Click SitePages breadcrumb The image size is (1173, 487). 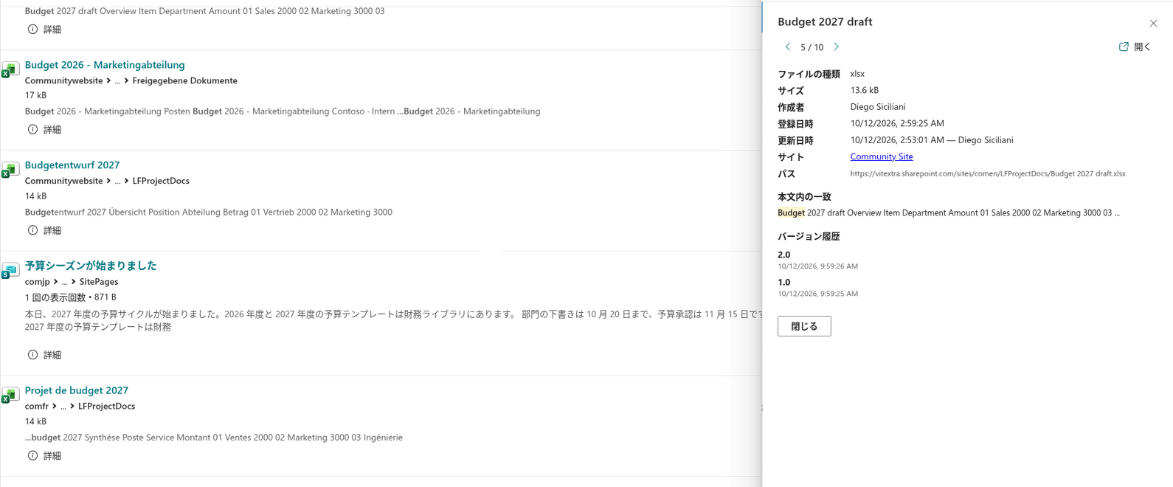pos(99,282)
